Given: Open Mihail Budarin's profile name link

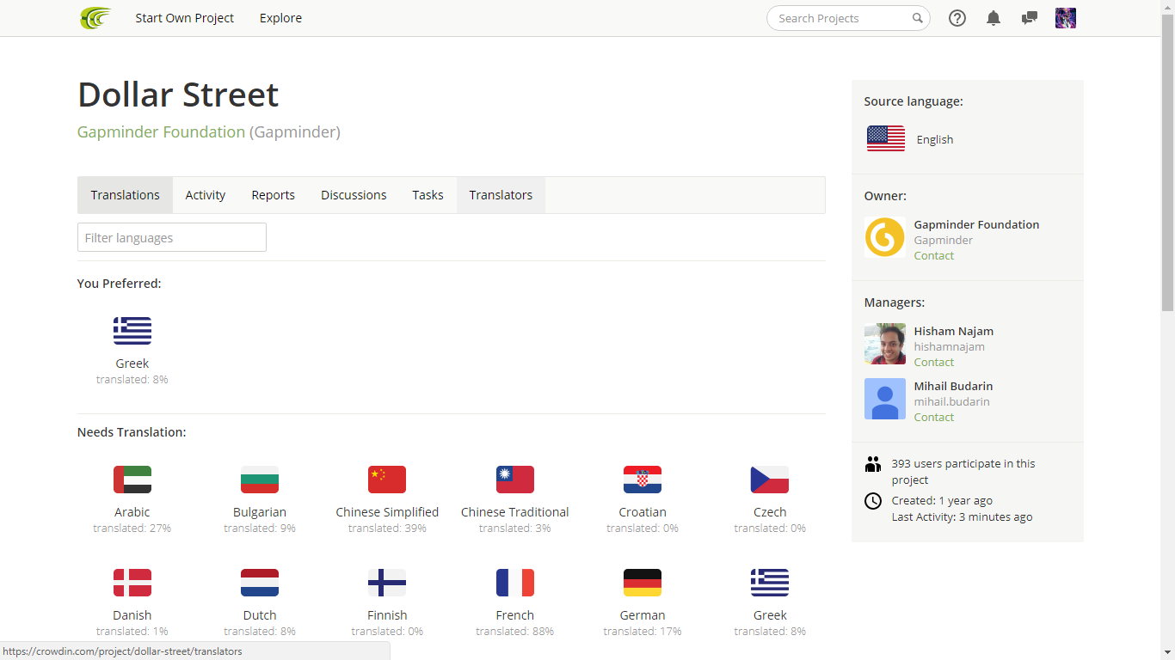Looking at the screenshot, I should click(x=954, y=386).
